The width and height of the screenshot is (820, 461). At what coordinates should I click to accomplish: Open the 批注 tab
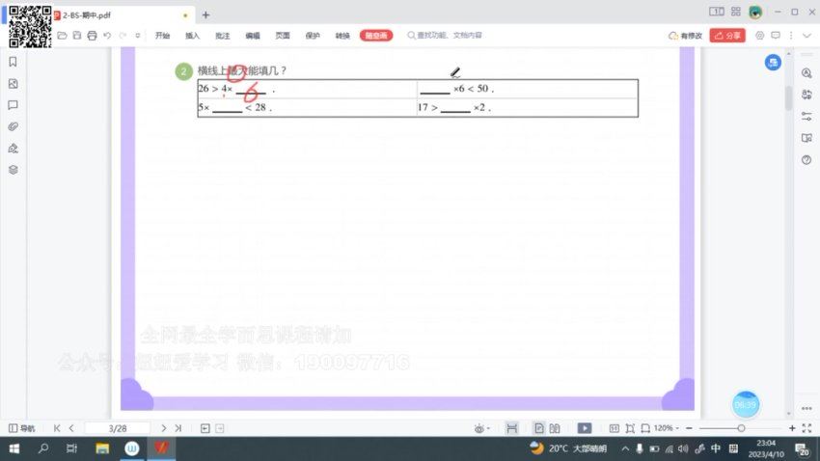(x=222, y=36)
